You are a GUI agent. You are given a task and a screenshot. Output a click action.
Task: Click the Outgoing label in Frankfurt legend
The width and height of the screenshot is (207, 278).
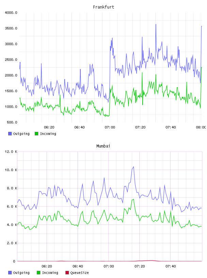tap(21, 134)
